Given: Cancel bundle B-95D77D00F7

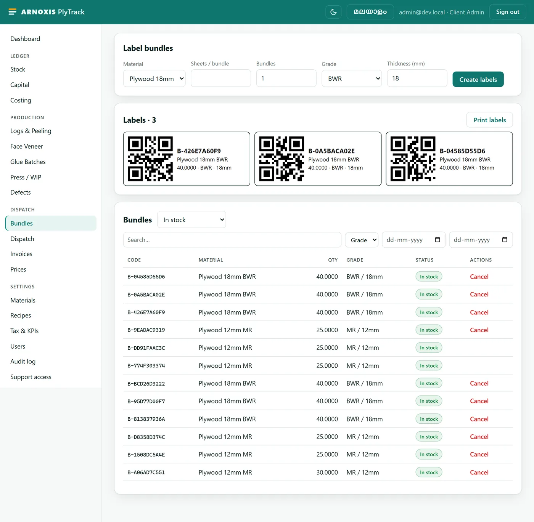Looking at the screenshot, I should (x=479, y=401).
